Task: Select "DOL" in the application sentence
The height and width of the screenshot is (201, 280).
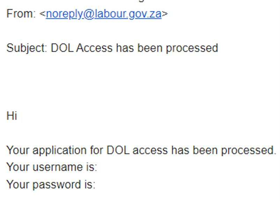Action: pyautogui.click(x=118, y=150)
